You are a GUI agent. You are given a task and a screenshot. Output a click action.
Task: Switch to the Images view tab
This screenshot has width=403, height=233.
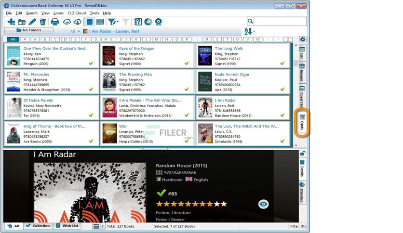click(302, 72)
